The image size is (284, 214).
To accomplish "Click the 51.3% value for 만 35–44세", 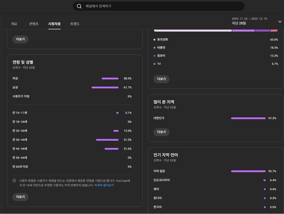I will tap(128, 140).
